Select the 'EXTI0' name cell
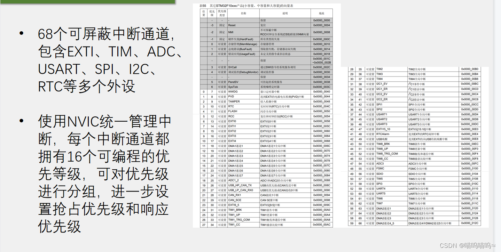The width and height of the screenshot is (501, 252). pos(243,121)
